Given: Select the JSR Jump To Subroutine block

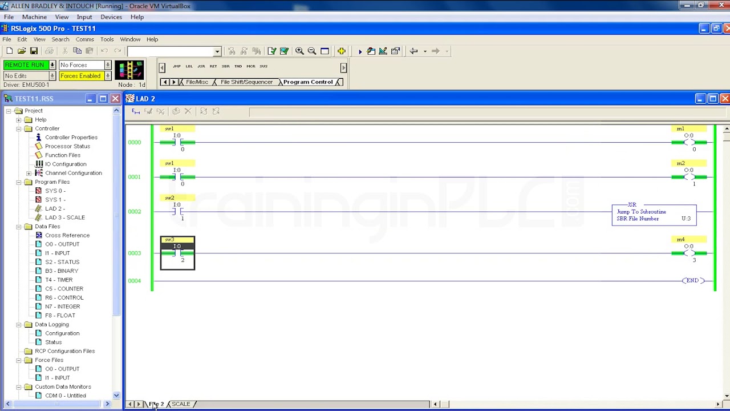Looking at the screenshot, I should 654,214.
